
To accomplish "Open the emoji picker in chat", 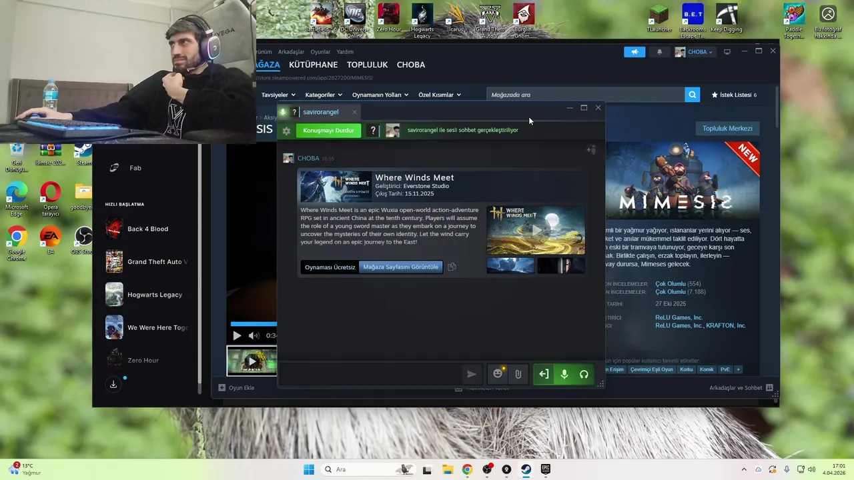I will [x=498, y=374].
